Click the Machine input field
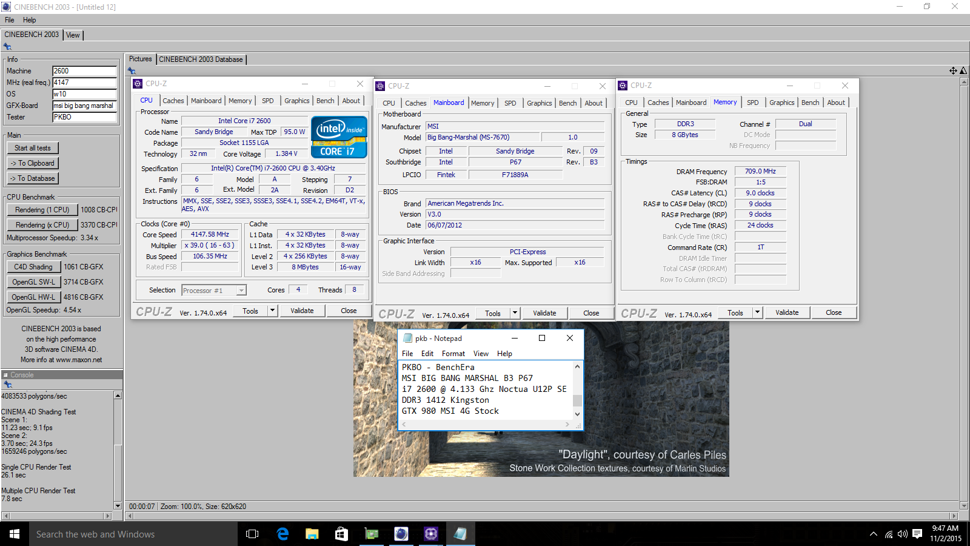The width and height of the screenshot is (970, 546). 84,71
